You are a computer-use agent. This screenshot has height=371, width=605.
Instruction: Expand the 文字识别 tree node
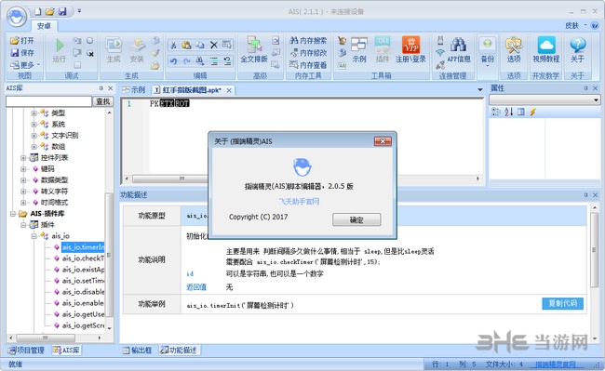coord(34,136)
